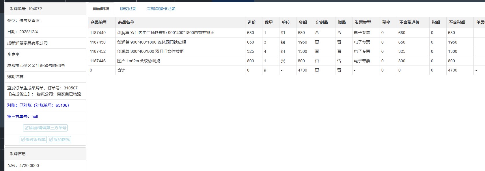Open the 采购单操作记录 tab
Viewport: 485px width, 171px height.
[161, 9]
